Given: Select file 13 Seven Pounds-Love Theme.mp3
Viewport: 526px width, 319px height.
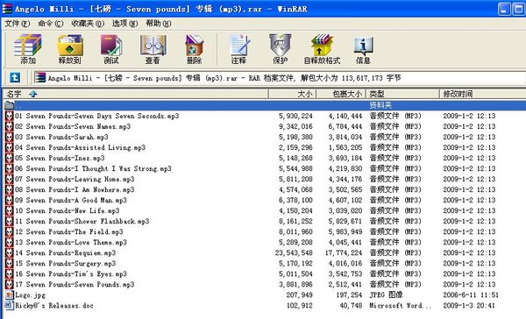Looking at the screenshot, I should pyautogui.click(x=71, y=243).
